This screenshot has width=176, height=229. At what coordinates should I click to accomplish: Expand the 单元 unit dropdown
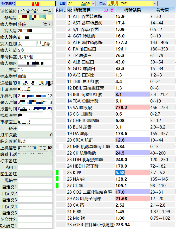[x=155, y=4]
